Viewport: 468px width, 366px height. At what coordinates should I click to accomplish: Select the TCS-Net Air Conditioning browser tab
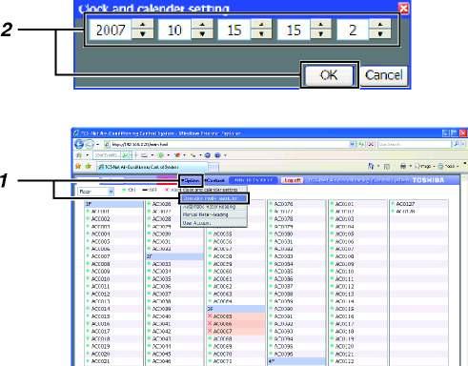coord(152,167)
